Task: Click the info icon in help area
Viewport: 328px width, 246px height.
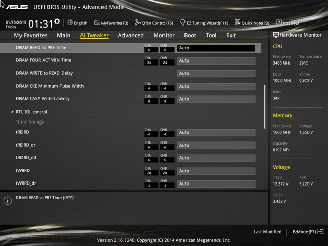Action: coord(8,201)
